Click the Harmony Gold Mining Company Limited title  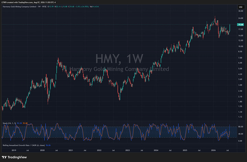coord(19,6)
